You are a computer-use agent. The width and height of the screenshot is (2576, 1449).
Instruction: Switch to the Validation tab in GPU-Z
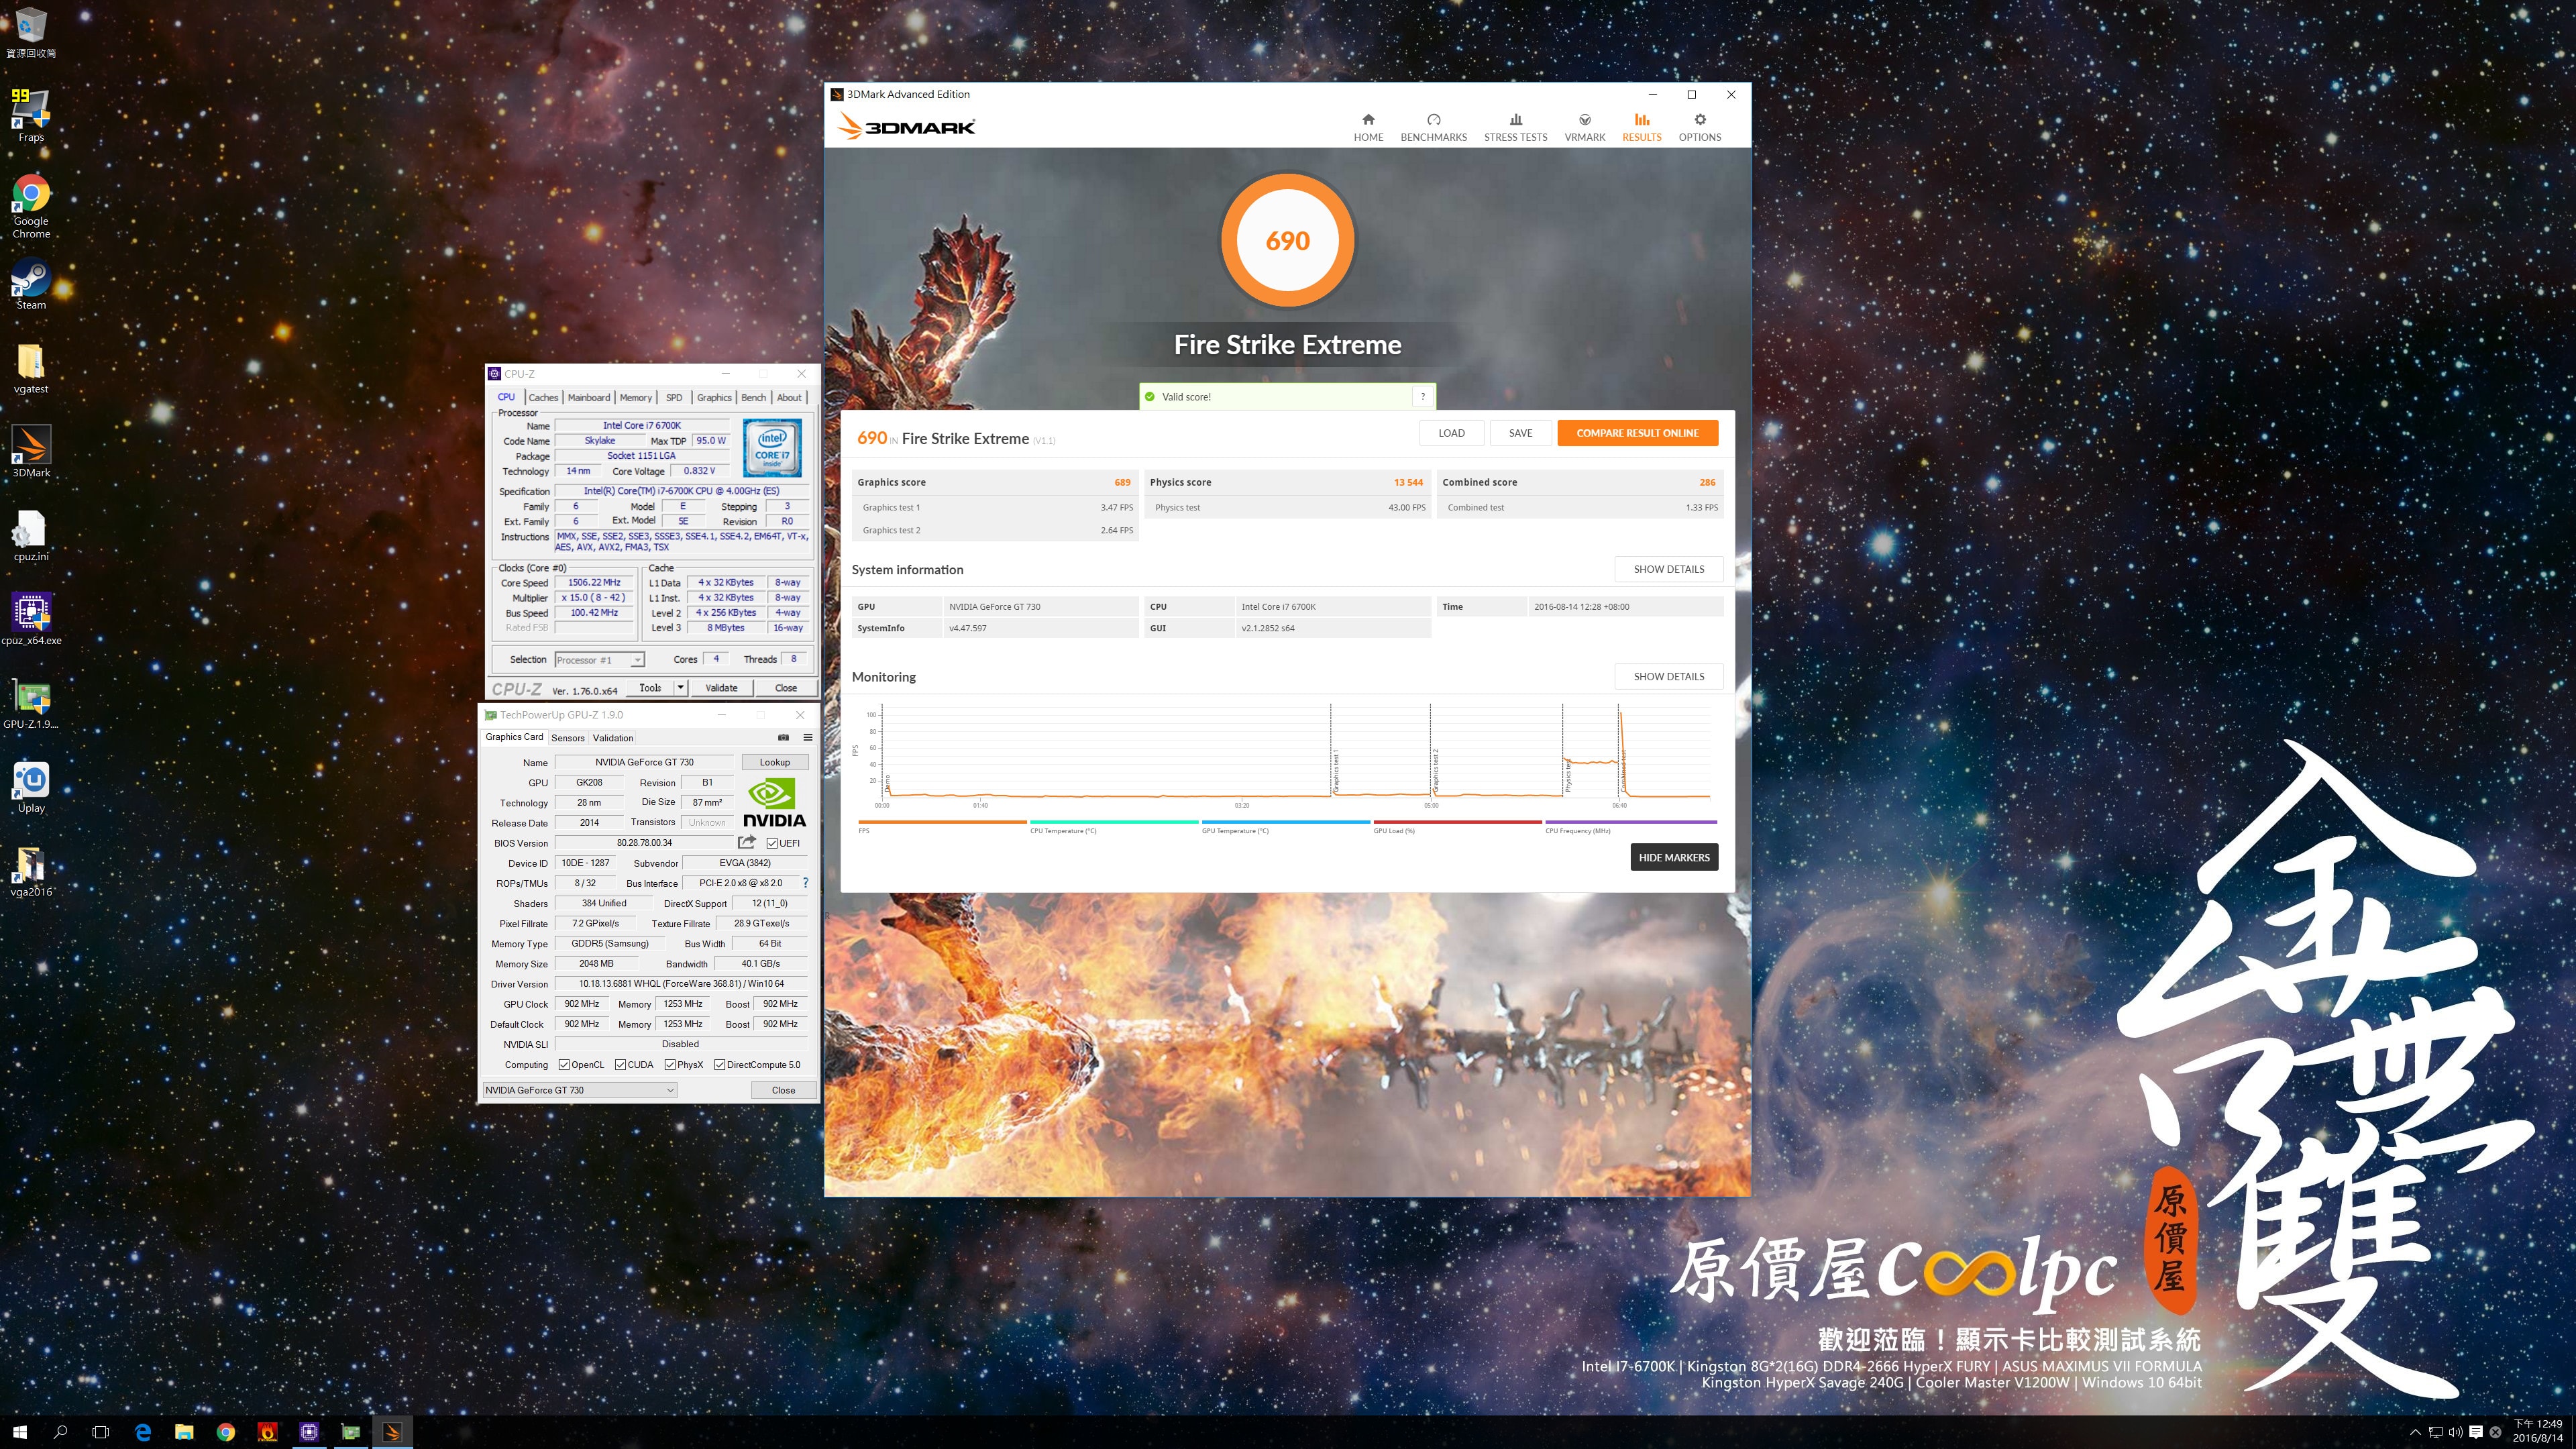pos(613,738)
